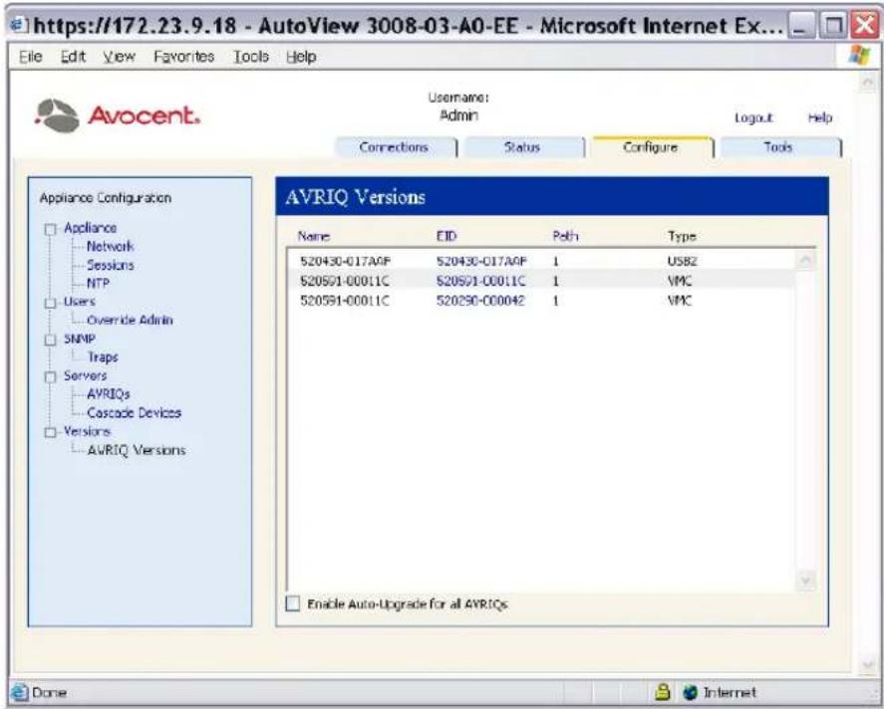Collapse the SNMP tree node
The image size is (884, 709).
point(51,340)
